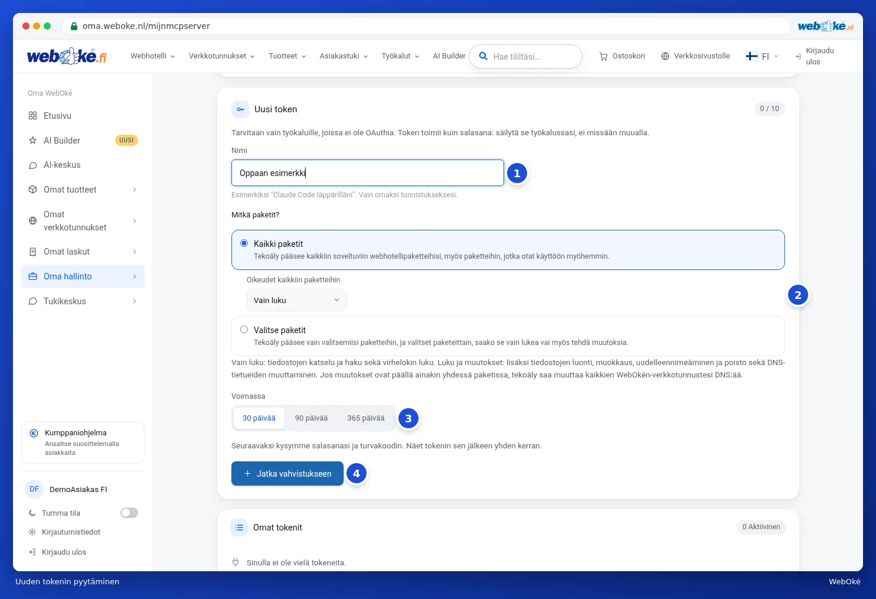
Task: Click the browser address bar URL
Action: (x=146, y=26)
